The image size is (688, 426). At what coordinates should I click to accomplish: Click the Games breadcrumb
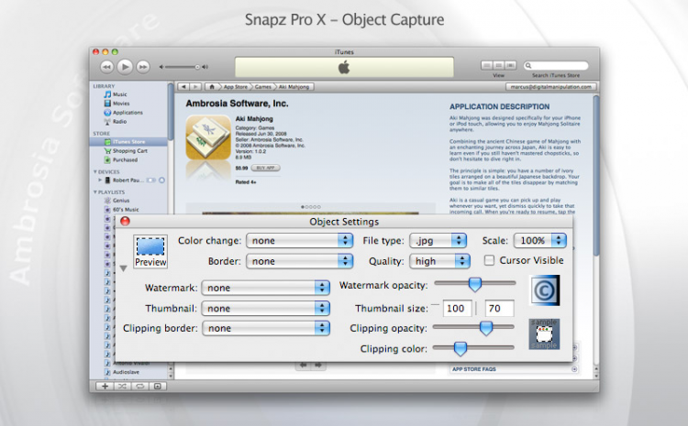[x=263, y=87]
